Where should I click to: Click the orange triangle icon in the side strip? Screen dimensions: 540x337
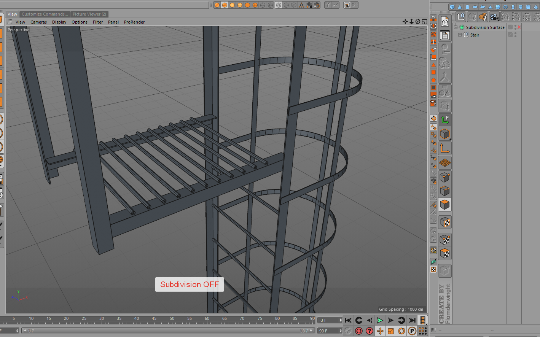(433, 65)
